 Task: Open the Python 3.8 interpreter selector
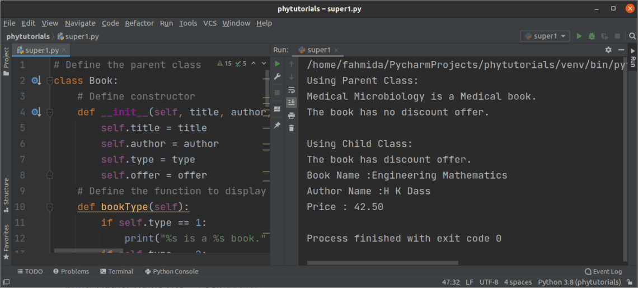click(579, 282)
